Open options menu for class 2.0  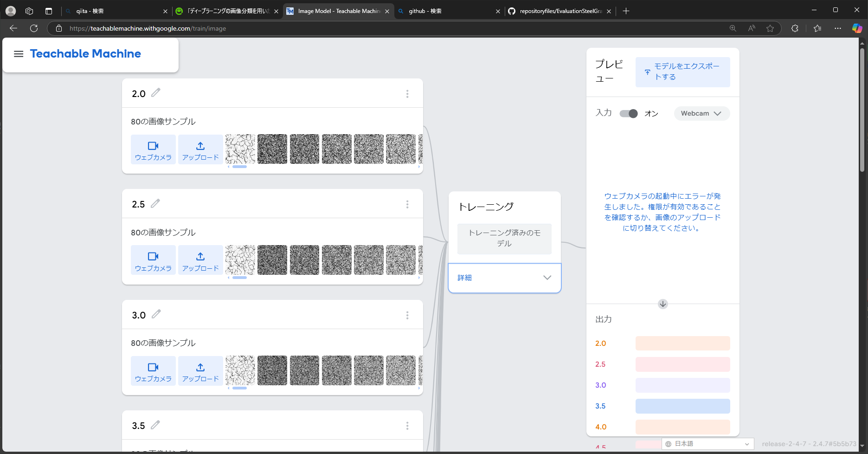click(x=407, y=94)
